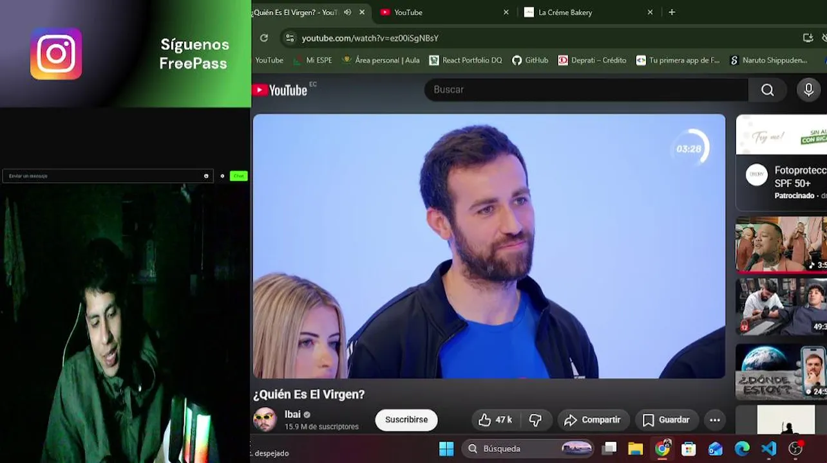Click the emoji icon in message box
827x463 pixels.
(206, 176)
